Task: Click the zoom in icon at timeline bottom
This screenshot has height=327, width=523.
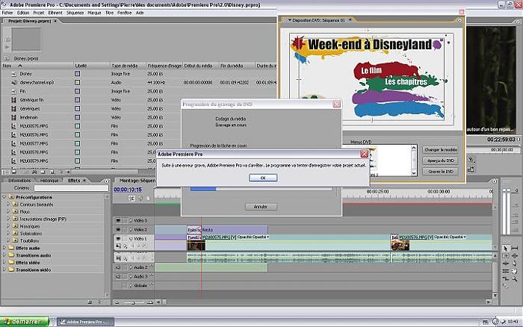Action: click(150, 302)
